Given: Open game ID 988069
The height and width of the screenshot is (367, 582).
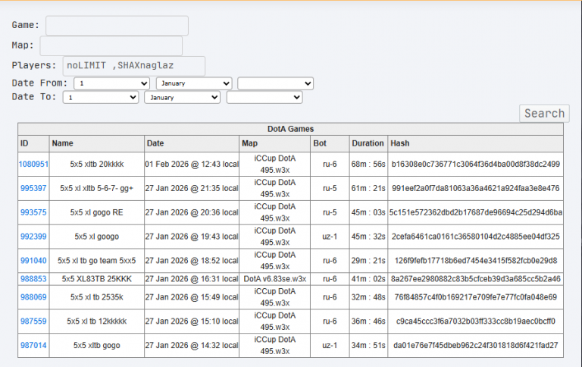Looking at the screenshot, I should click(x=33, y=297).
